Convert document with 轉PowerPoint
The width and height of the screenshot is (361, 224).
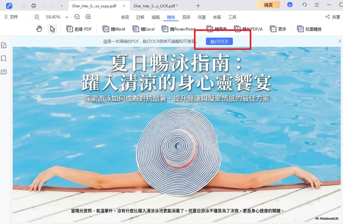179,29
